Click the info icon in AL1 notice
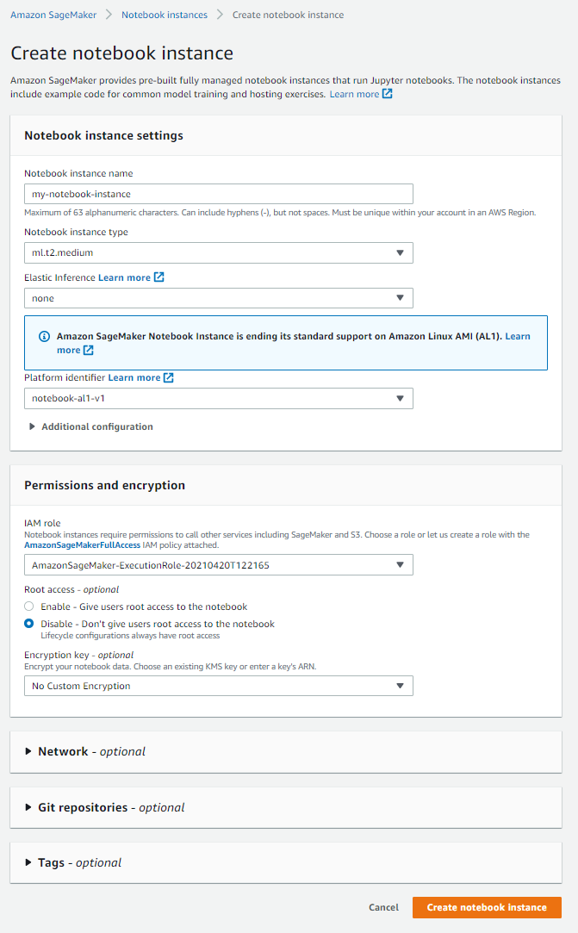This screenshot has height=933, width=578. tap(45, 336)
